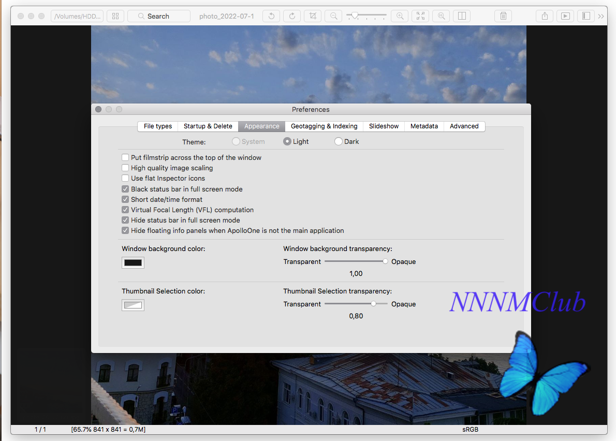Click the zoom in magnifier icon
The image size is (616, 441).
pos(400,16)
